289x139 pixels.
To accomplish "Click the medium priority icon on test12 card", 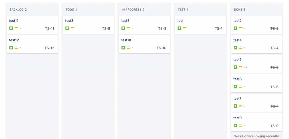I will coord(16,48).
